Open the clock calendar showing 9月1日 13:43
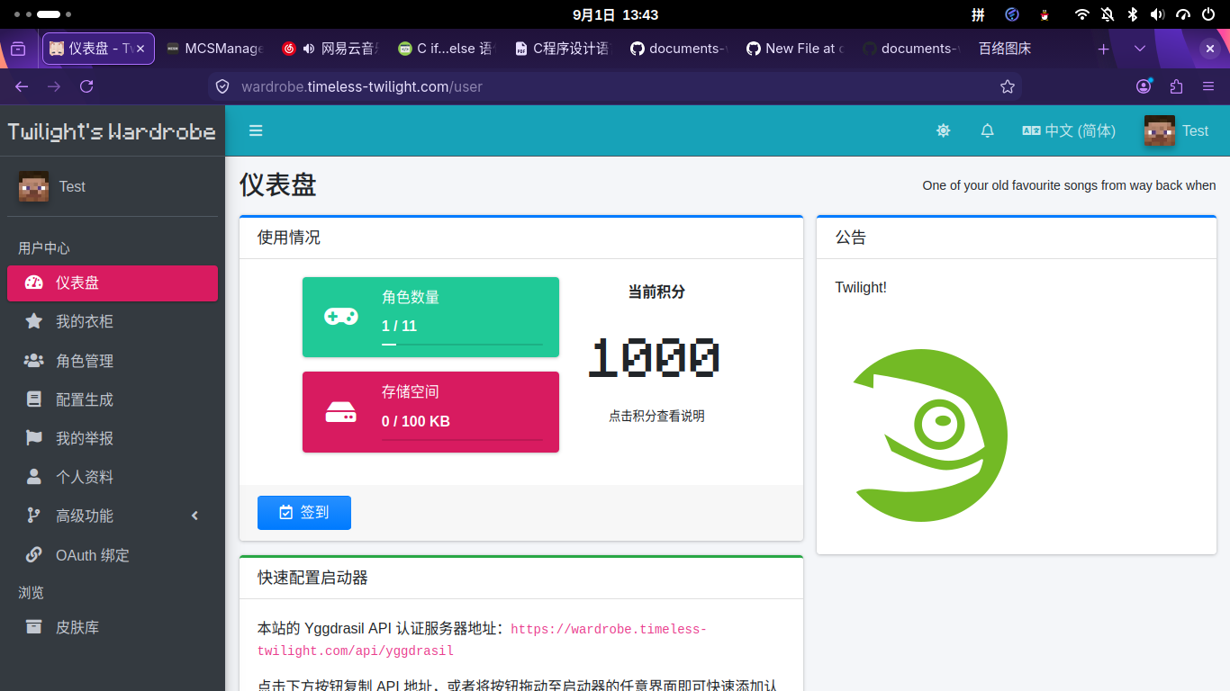This screenshot has height=691, width=1230. point(615,14)
